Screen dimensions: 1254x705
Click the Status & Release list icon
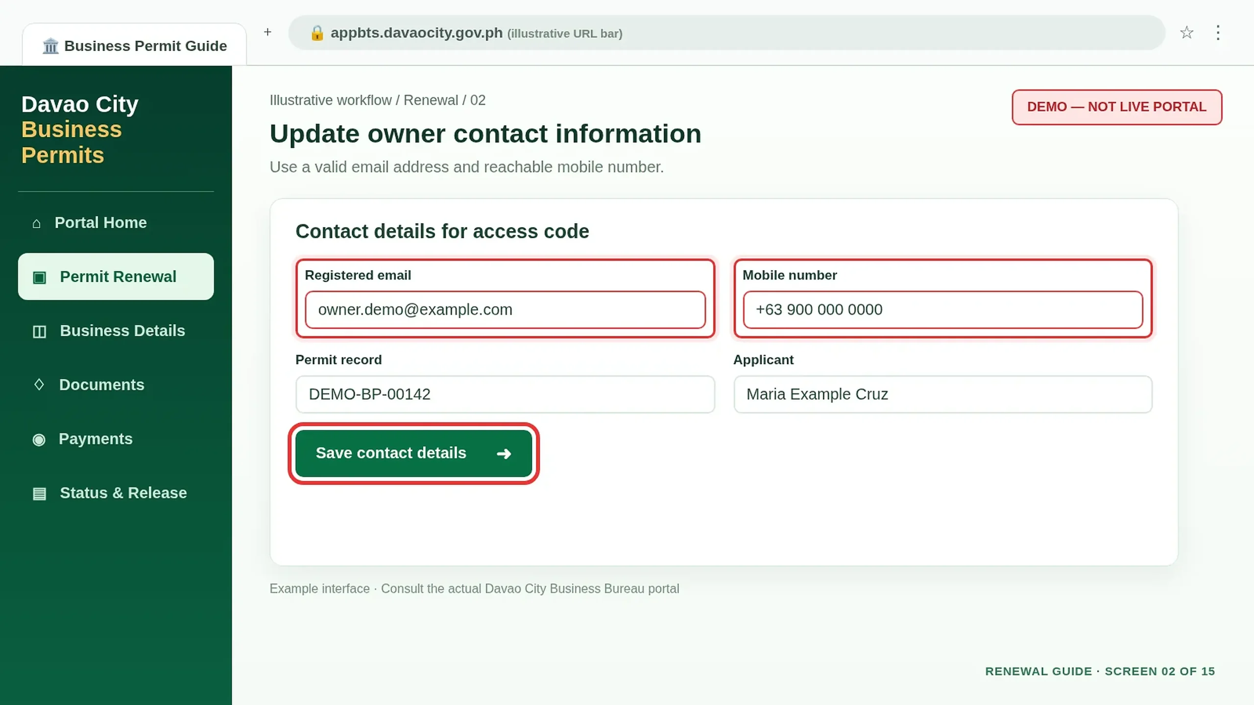[x=39, y=493]
